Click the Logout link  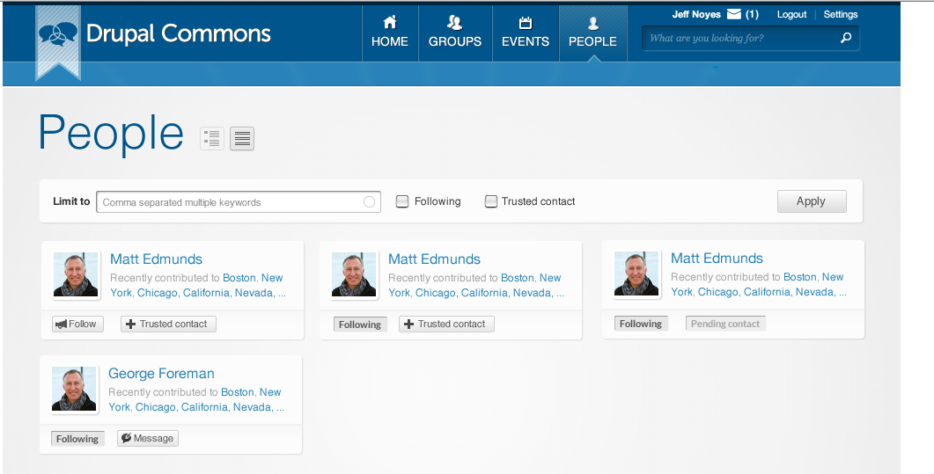[x=791, y=14]
